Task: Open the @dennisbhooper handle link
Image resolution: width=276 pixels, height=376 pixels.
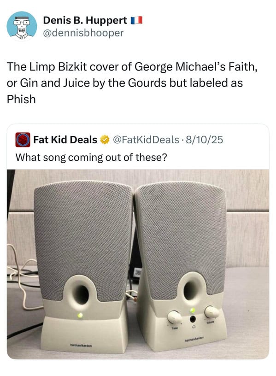Action: click(83, 33)
